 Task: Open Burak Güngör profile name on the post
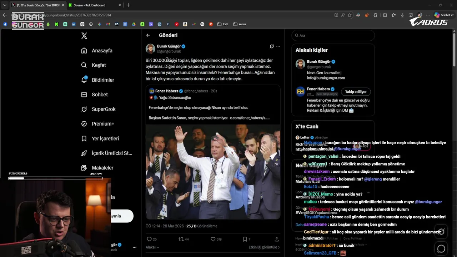coord(169,46)
